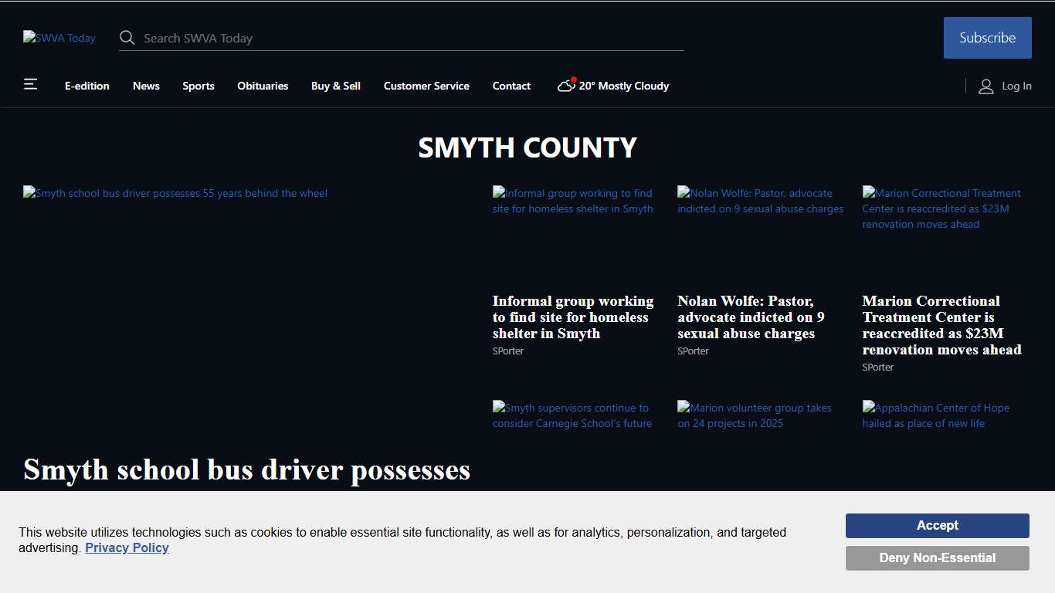
Task: Open the hamburger navigation menu
Action: click(x=30, y=83)
